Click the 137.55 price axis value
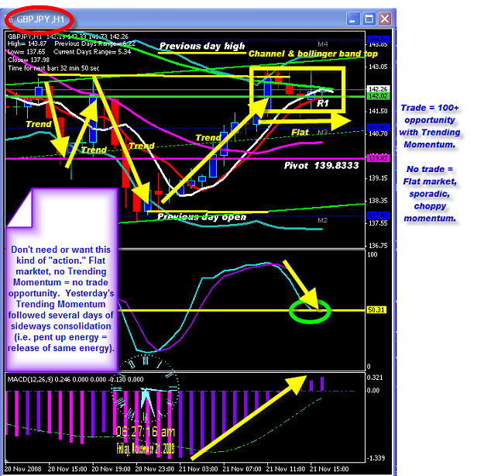This screenshot has width=484, height=476. 378,222
